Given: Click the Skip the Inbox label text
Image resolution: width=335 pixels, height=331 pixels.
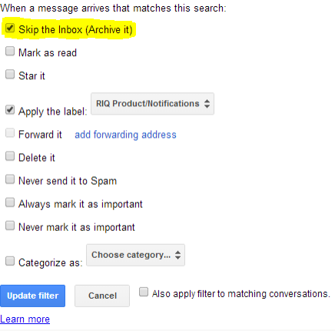Looking at the screenshot, I should tap(75, 30).
